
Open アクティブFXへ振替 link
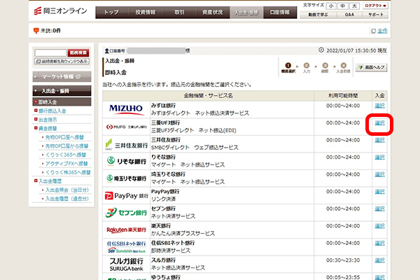(x=66, y=163)
